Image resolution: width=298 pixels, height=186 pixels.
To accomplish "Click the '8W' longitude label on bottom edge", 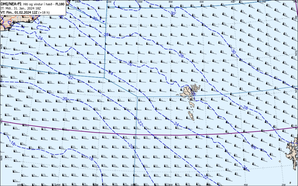I will (x=171, y=185).
